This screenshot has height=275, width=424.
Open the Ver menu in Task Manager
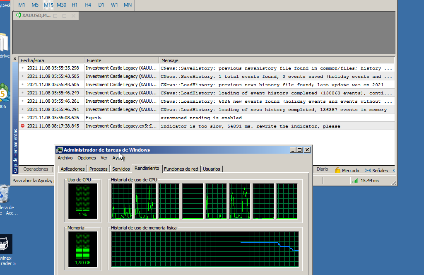coord(104,158)
